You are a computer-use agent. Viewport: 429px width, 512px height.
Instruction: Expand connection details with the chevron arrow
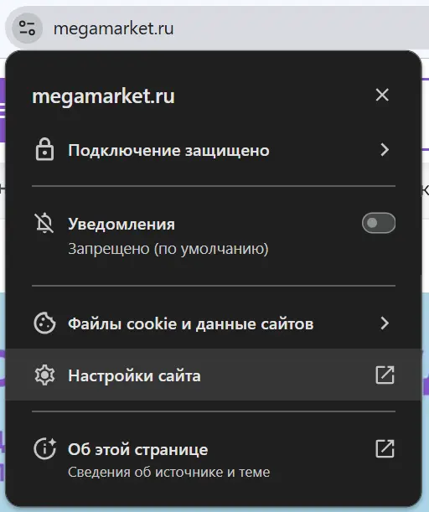[x=385, y=150]
